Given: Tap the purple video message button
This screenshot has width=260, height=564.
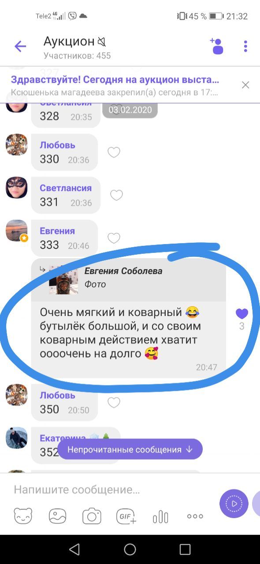Looking at the screenshot, I should 234,503.
